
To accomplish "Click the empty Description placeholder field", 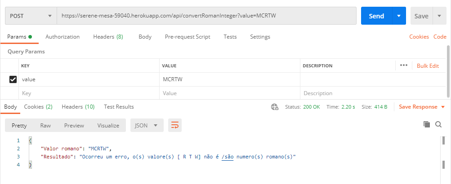I will pyautogui.click(x=373, y=93).
